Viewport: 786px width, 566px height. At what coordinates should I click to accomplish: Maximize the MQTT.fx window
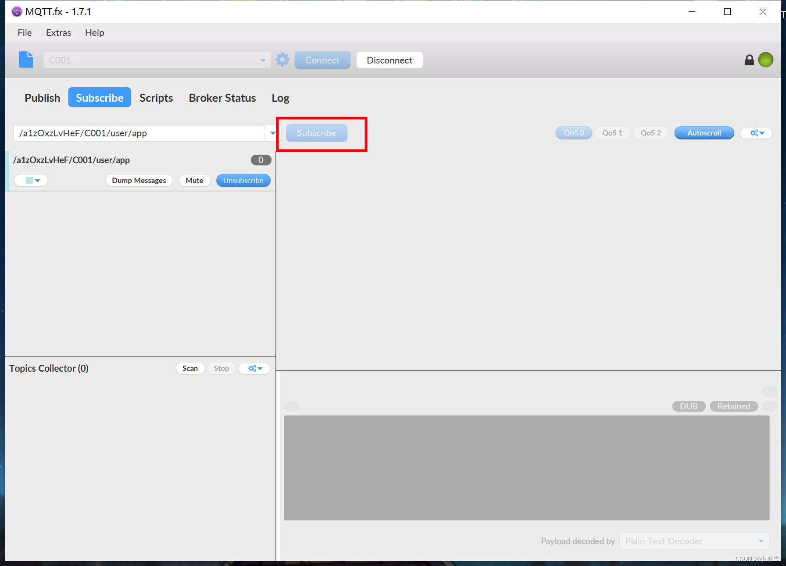click(x=727, y=11)
